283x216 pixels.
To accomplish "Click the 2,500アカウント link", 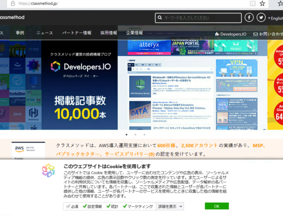I will [199, 146].
